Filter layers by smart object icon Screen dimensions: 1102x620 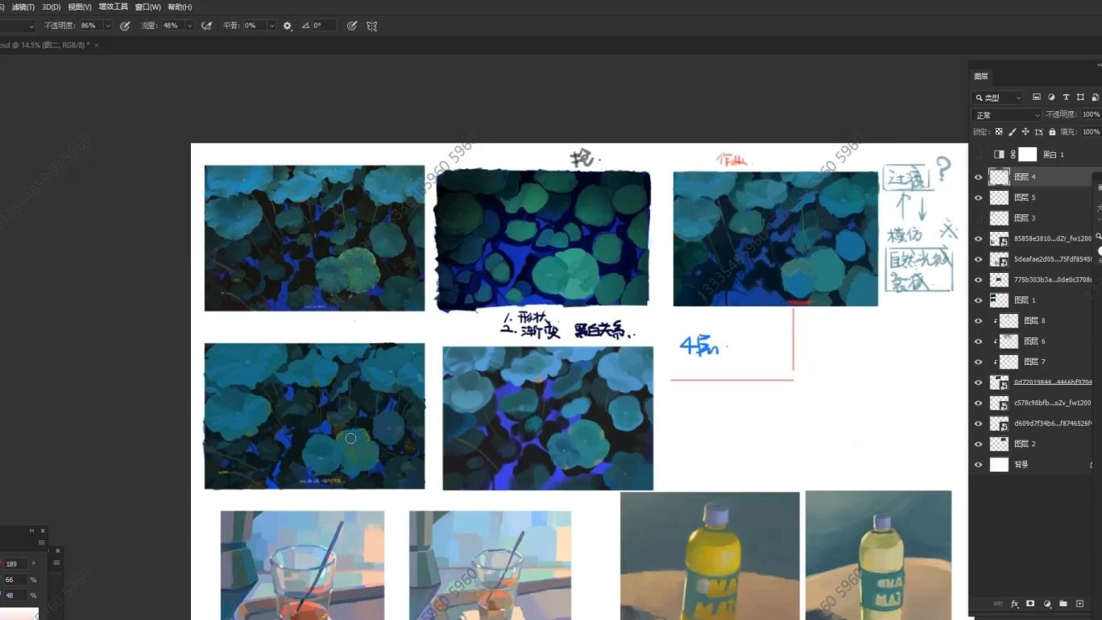1095,97
